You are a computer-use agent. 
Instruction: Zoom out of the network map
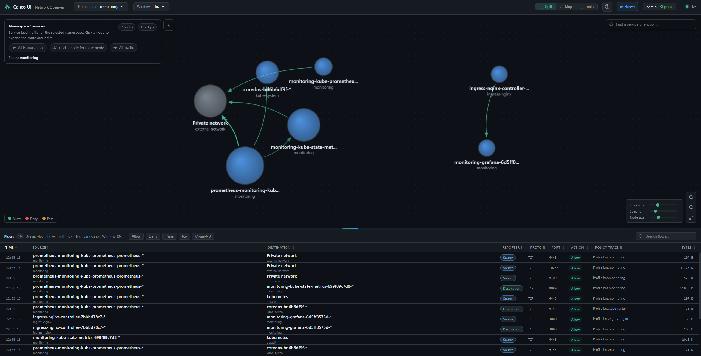(x=691, y=207)
